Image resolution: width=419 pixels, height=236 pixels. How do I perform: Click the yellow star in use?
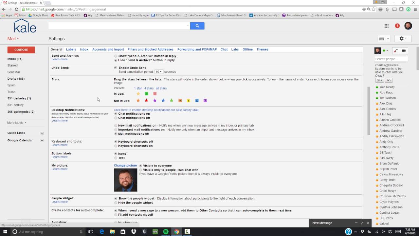tap(138, 94)
